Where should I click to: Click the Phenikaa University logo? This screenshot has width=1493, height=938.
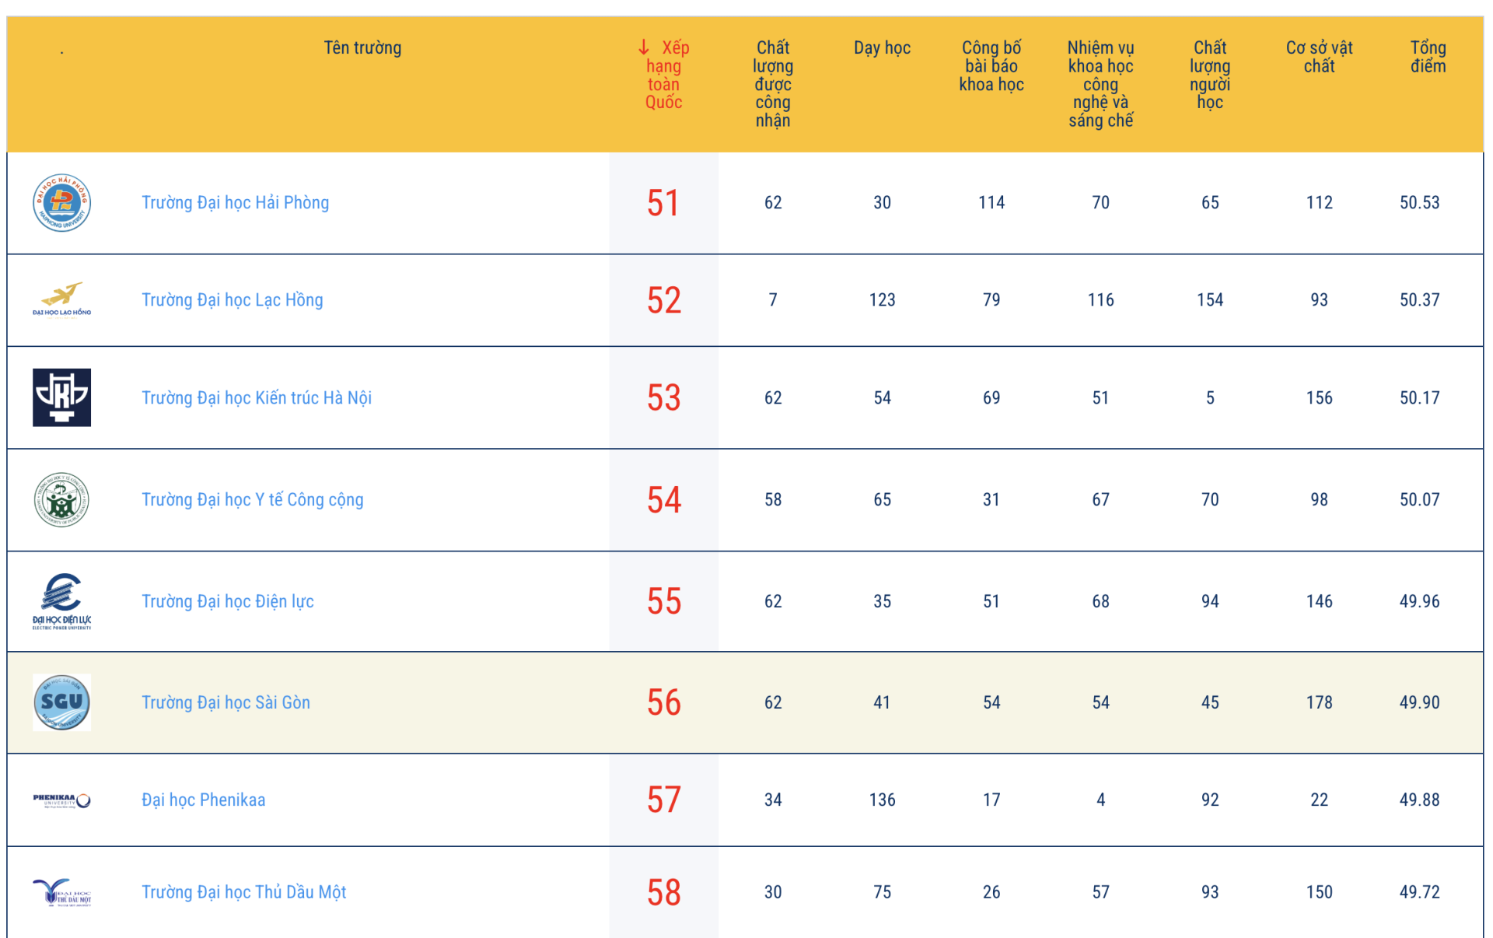[x=61, y=800]
